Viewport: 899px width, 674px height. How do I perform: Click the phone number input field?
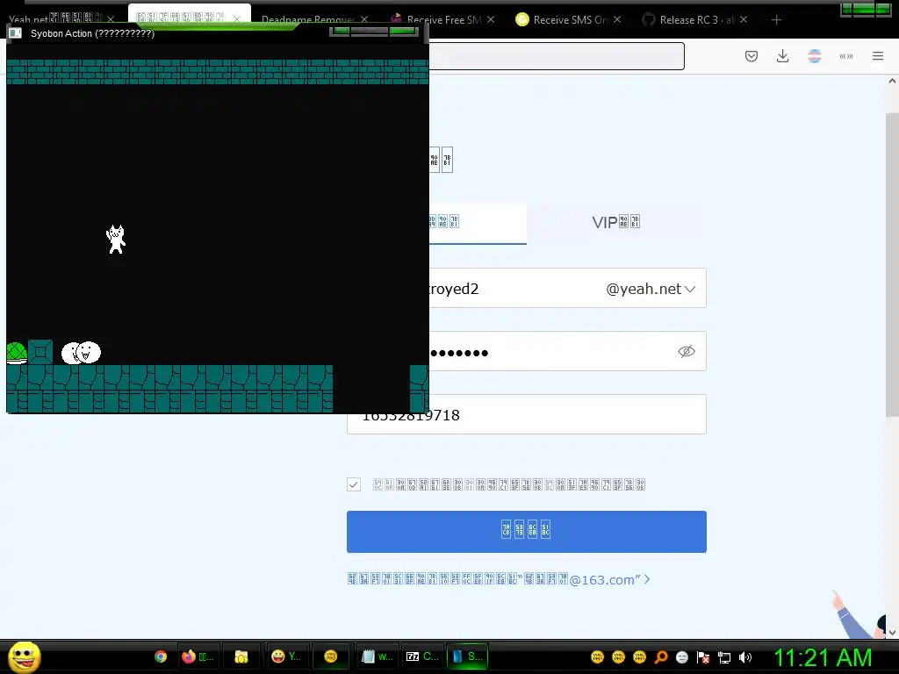coord(527,414)
